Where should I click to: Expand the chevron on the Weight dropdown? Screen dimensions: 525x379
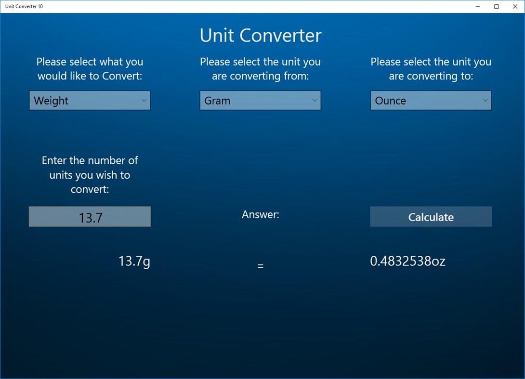point(144,100)
